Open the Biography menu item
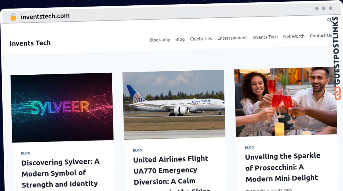This screenshot has height=191, width=343. pyautogui.click(x=159, y=40)
